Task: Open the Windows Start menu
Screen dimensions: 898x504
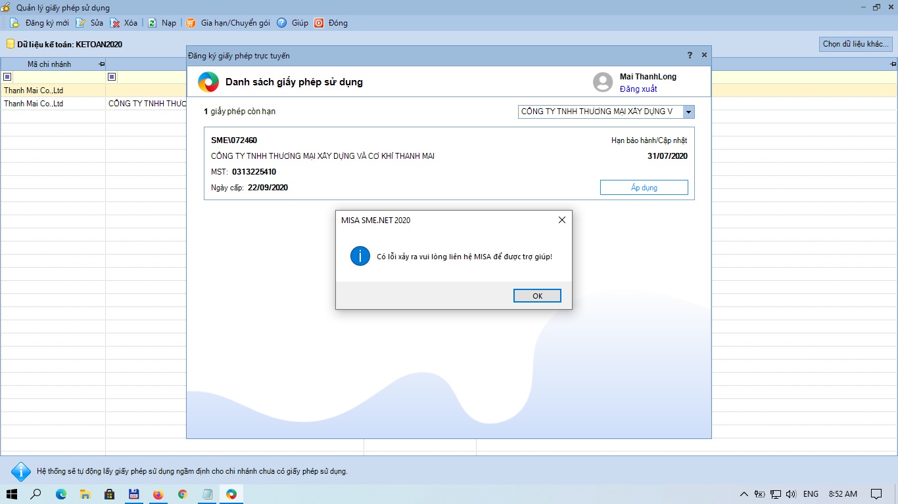Action: pyautogui.click(x=12, y=494)
